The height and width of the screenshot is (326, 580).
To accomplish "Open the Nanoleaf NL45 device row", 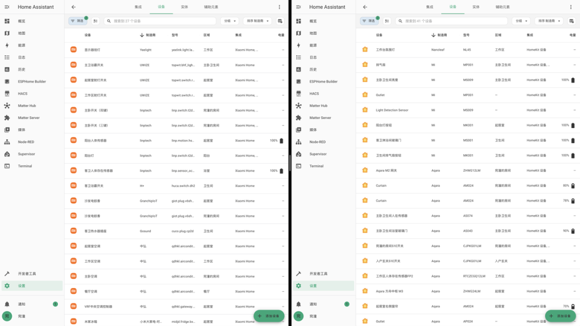I will [468, 49].
